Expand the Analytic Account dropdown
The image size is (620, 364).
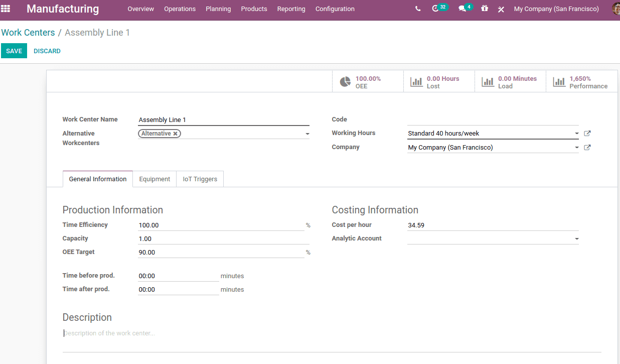(x=577, y=239)
